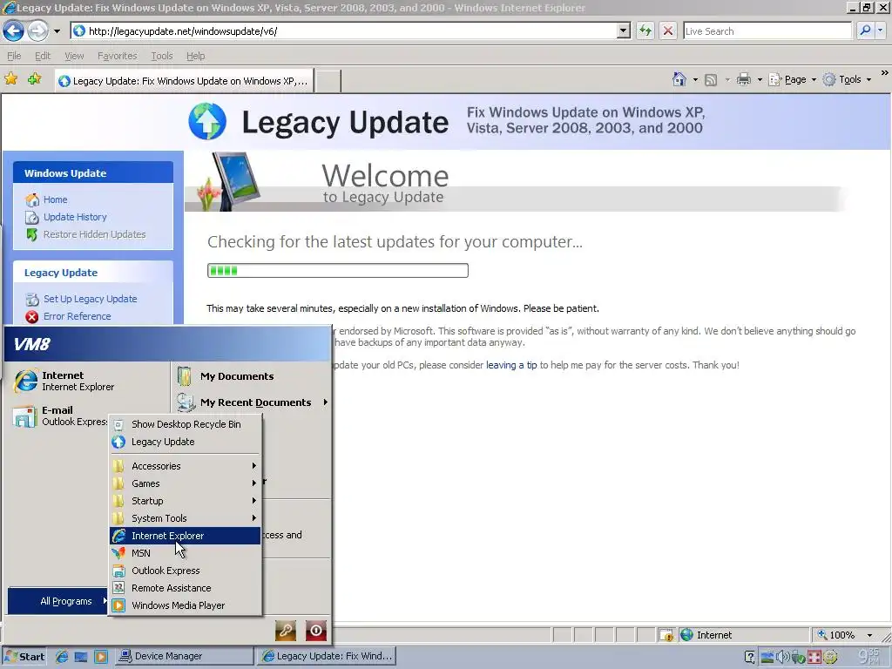Click Media Player quick launch icon
This screenshot has height=669, width=892.
(101, 657)
